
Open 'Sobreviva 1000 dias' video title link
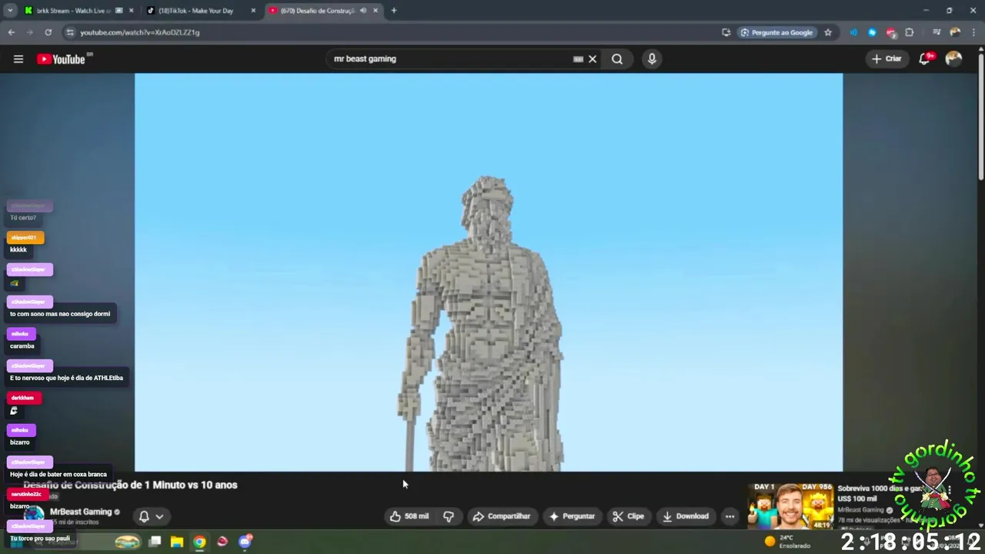click(x=879, y=493)
